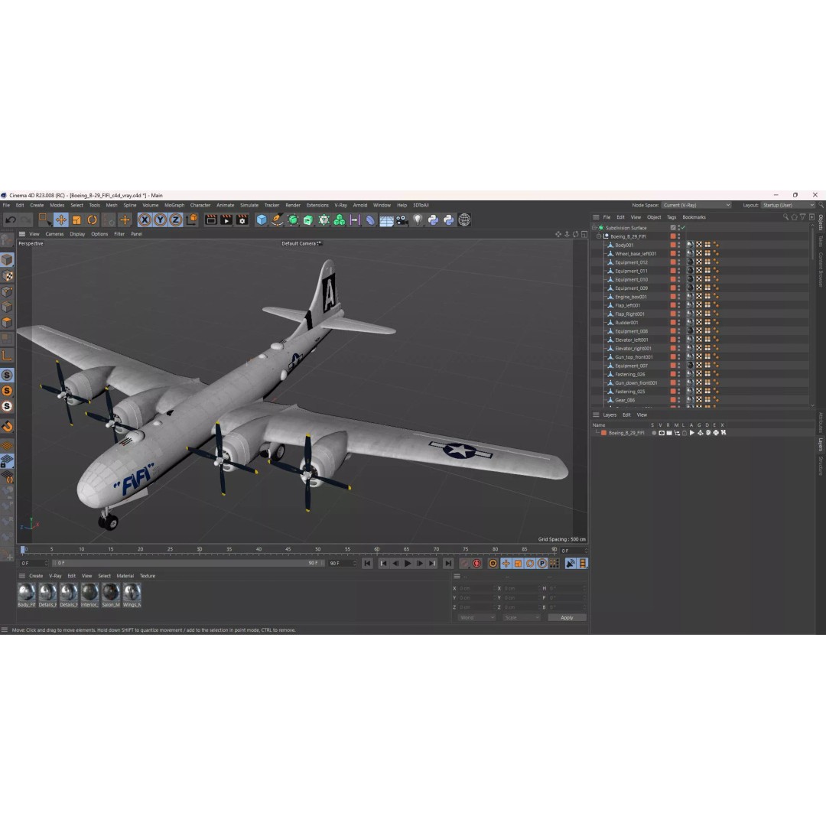Toggle Boeing layer animation play icon
The image size is (826, 826).
(x=692, y=433)
